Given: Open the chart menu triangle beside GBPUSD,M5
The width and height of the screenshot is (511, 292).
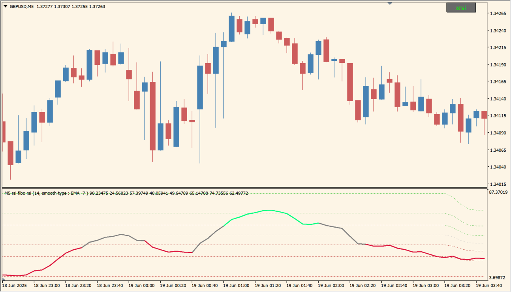Looking at the screenshot, I should tap(6, 6).
